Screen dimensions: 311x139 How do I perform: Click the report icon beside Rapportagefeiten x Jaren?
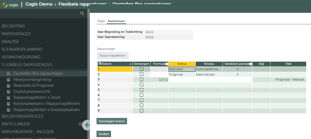coord(8,98)
